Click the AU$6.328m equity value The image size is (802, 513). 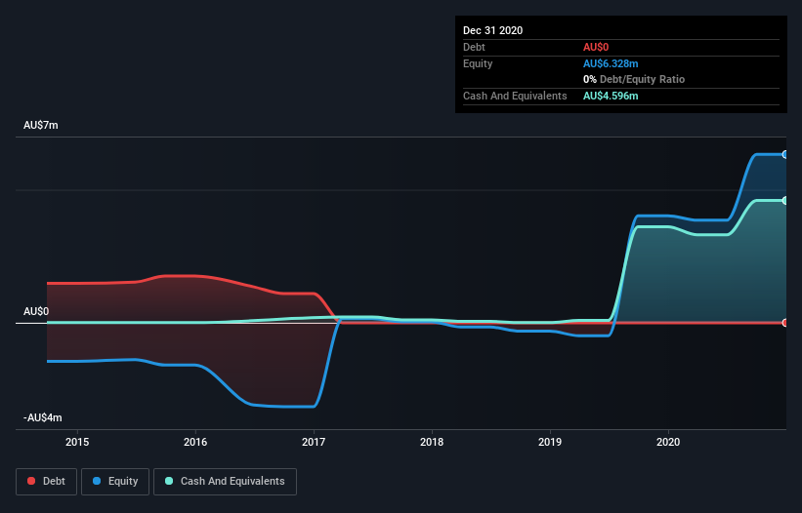pyautogui.click(x=611, y=63)
